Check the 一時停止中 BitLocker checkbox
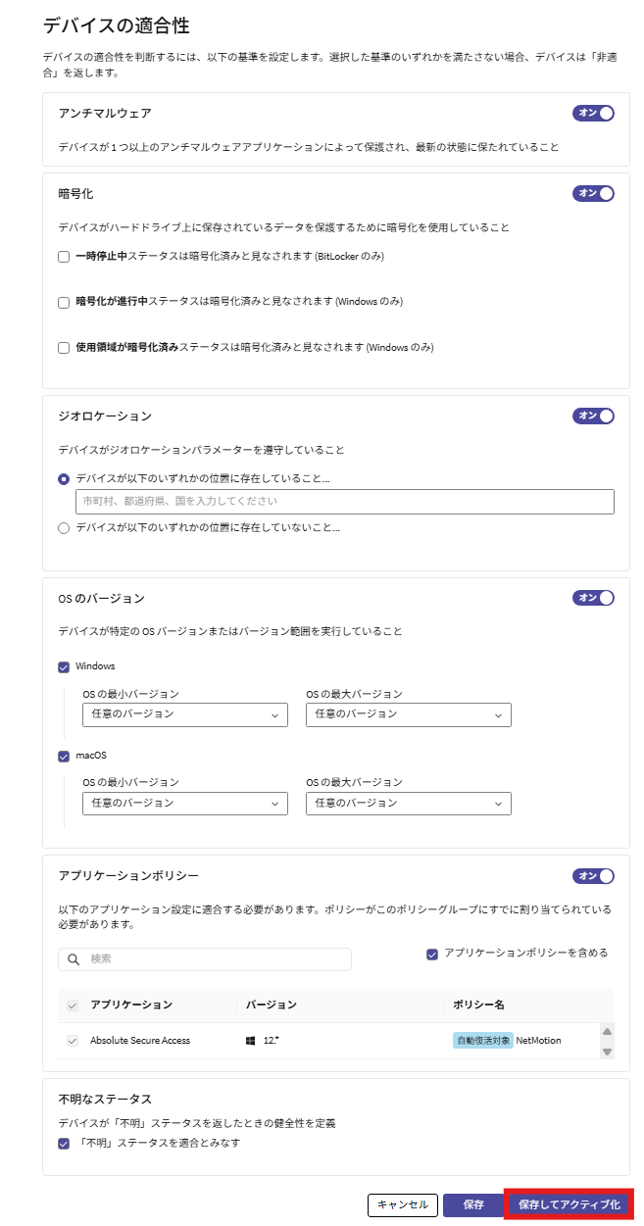The image size is (644, 1226). coord(64,257)
